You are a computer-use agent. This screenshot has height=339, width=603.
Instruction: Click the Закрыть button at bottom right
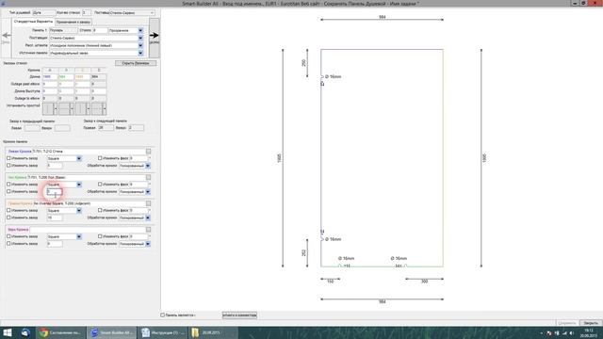pos(591,323)
